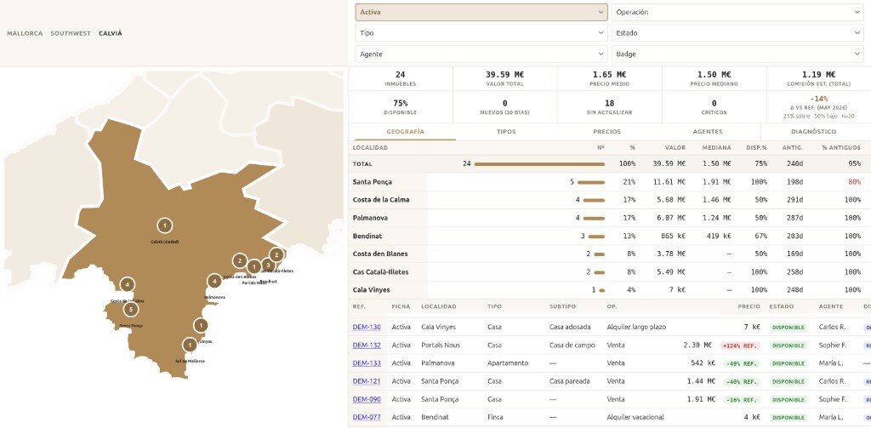Sort listings by Precio column header

(749, 306)
